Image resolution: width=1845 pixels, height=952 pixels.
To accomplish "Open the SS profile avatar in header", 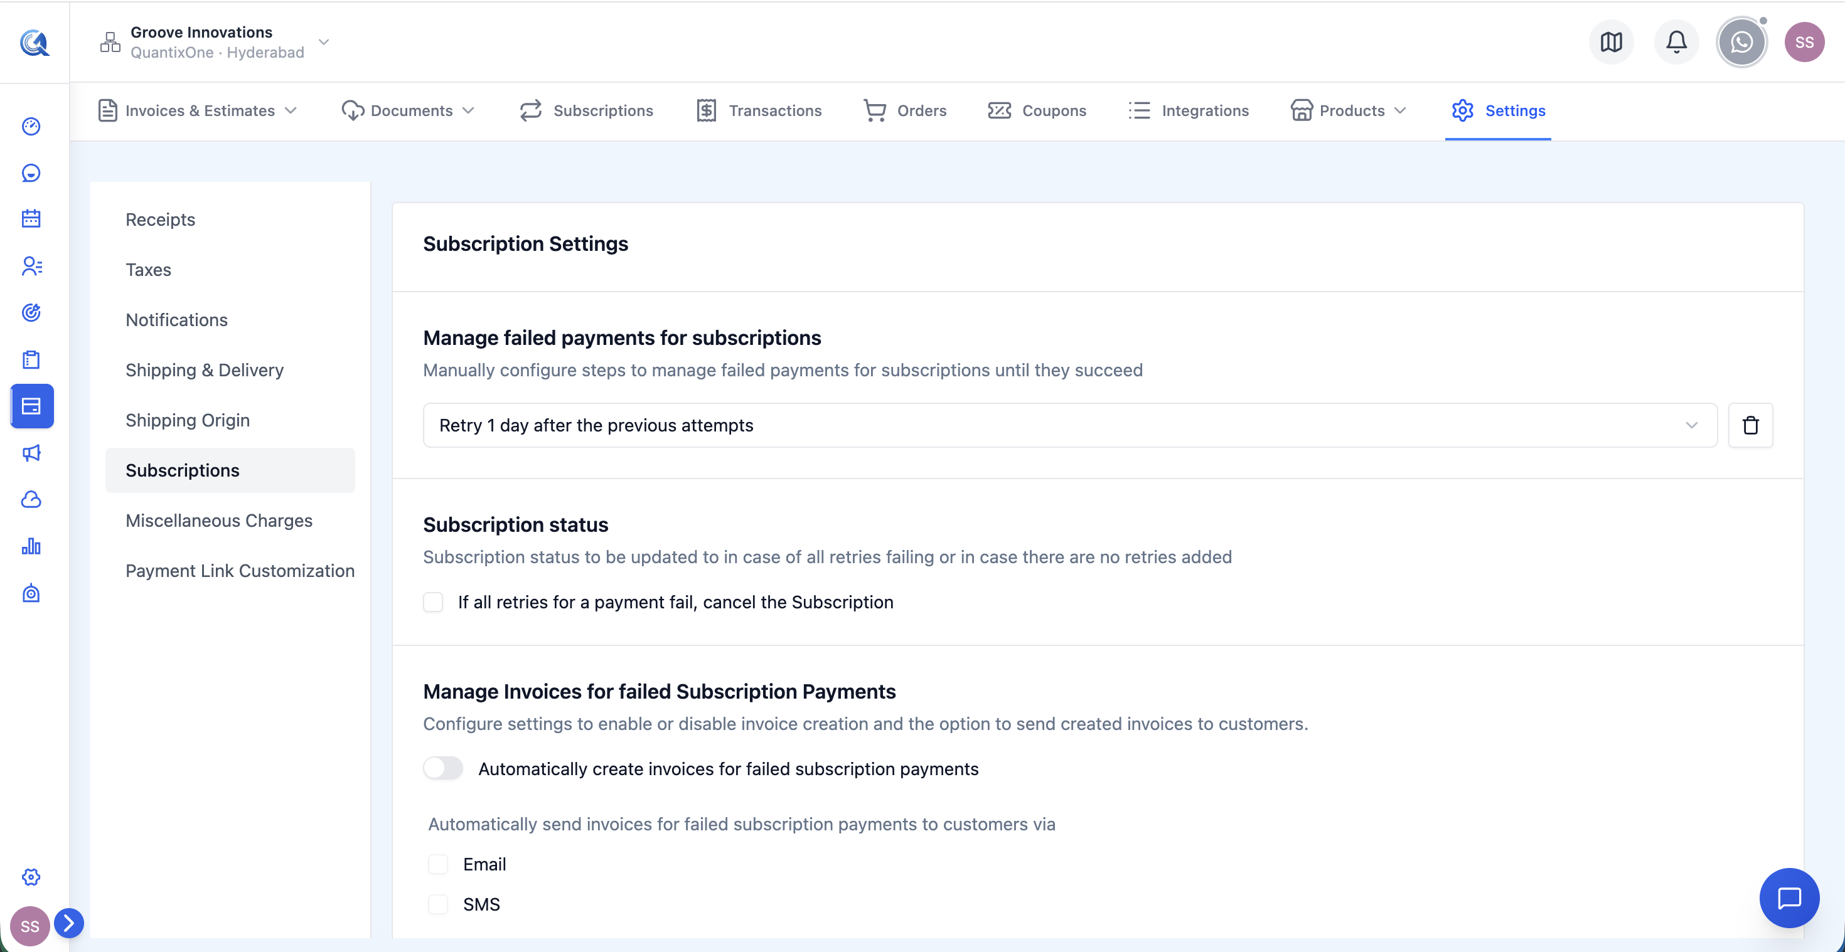I will click(1804, 42).
